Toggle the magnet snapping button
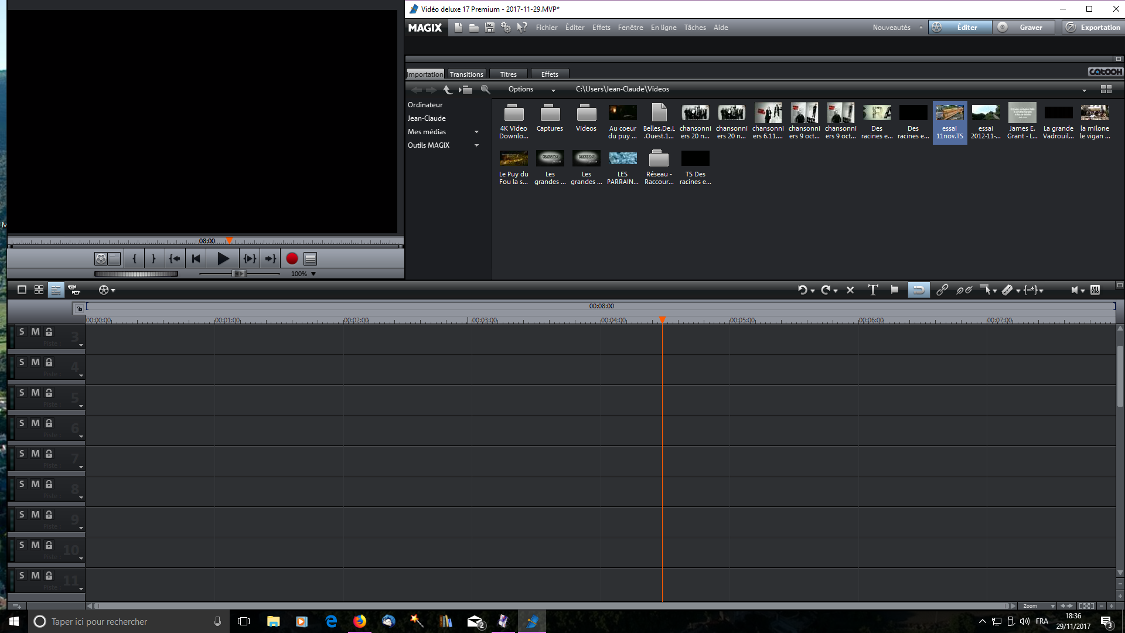Viewport: 1125px width, 633px height. coord(919,290)
